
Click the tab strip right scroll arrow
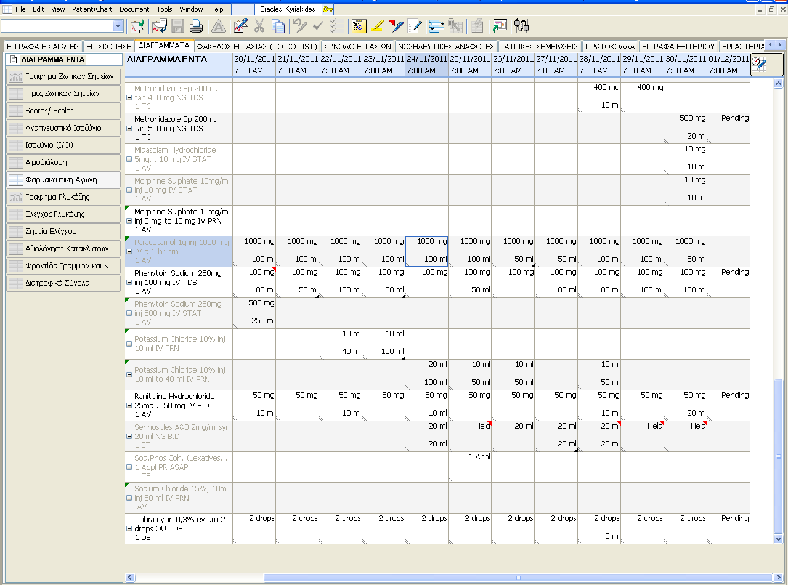pos(779,45)
